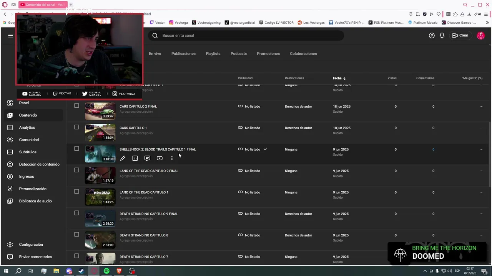This screenshot has height=276, width=492.
Task: Click the Opera pin icon in address bar
Action: [411, 14]
